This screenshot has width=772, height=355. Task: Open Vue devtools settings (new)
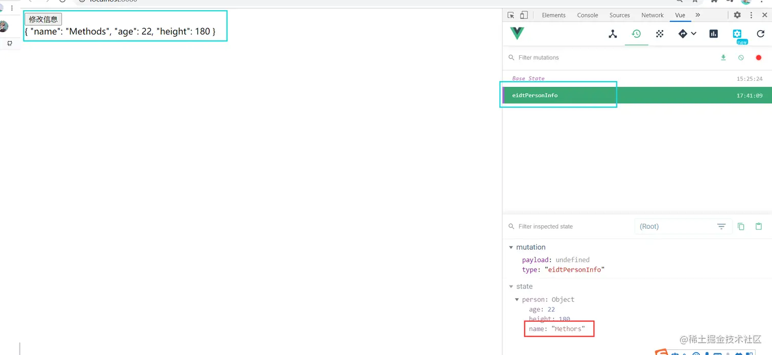(x=737, y=34)
